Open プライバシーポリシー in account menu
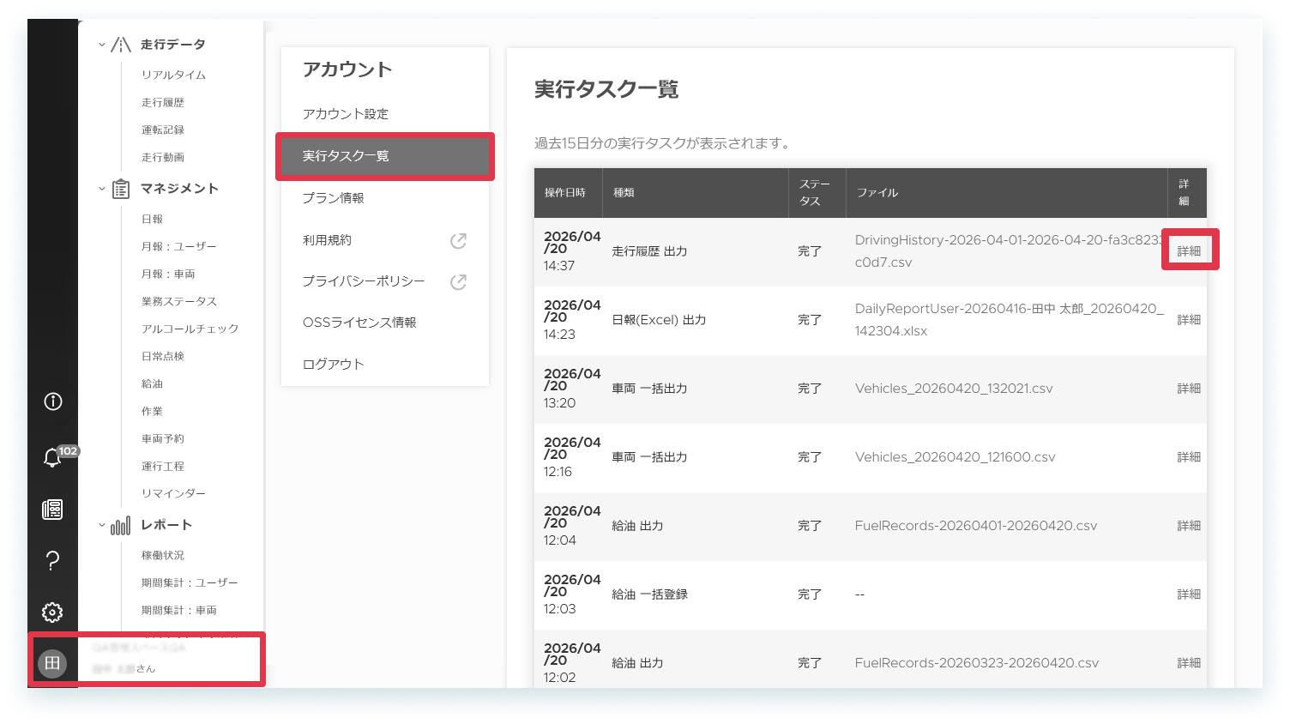The width and height of the screenshot is (1290, 724). [364, 281]
